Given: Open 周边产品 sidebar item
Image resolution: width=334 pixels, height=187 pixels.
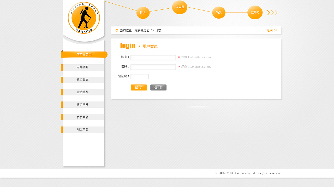Looking at the screenshot, I should click(x=82, y=130).
